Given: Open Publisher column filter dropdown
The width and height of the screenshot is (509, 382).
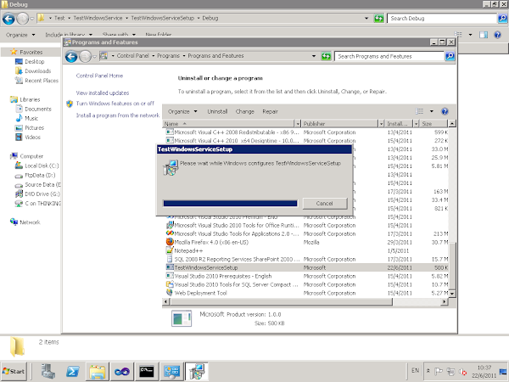Looking at the screenshot, I should (381, 124).
